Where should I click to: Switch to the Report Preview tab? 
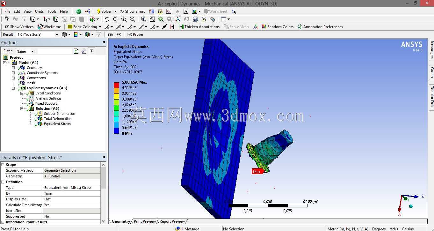coord(172,221)
